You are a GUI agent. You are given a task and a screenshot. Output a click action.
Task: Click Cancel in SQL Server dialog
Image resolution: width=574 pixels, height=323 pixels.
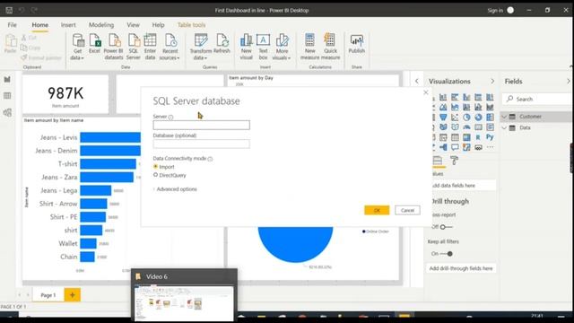pyautogui.click(x=407, y=210)
